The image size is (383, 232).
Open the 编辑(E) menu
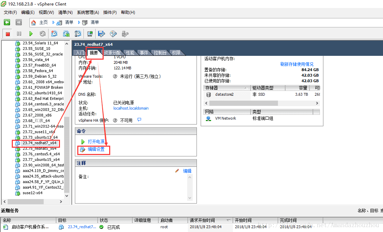(28, 12)
